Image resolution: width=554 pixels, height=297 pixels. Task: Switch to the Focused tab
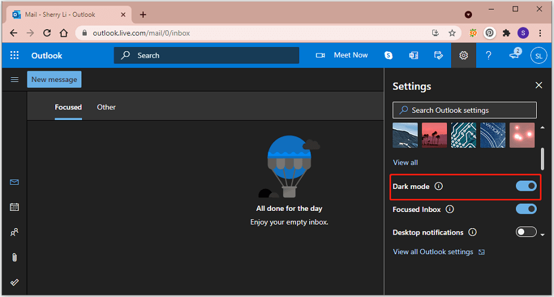68,107
